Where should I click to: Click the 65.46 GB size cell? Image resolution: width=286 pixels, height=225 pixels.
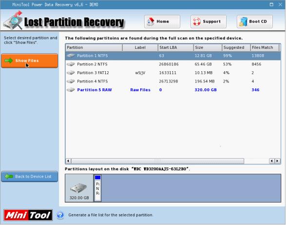pyautogui.click(x=203, y=64)
